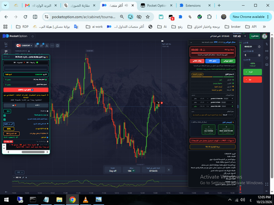Add to favorites star next to PocketOption logo
Image resolution: width=274 pixels, height=205 pixels.
pyautogui.click(x=33, y=36)
